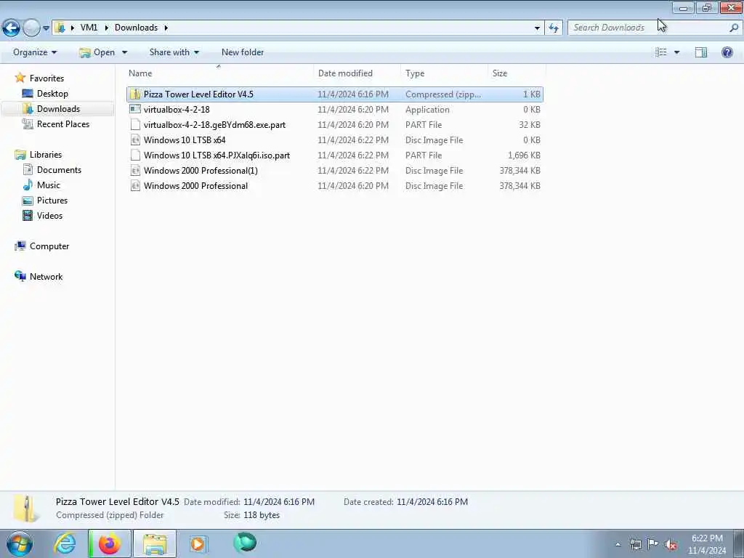Screen dimensions: 744x558
Task: Select Windows 10 LTSB x64.PJXalq6i.iso.part file
Action: click(x=335, y=155)
